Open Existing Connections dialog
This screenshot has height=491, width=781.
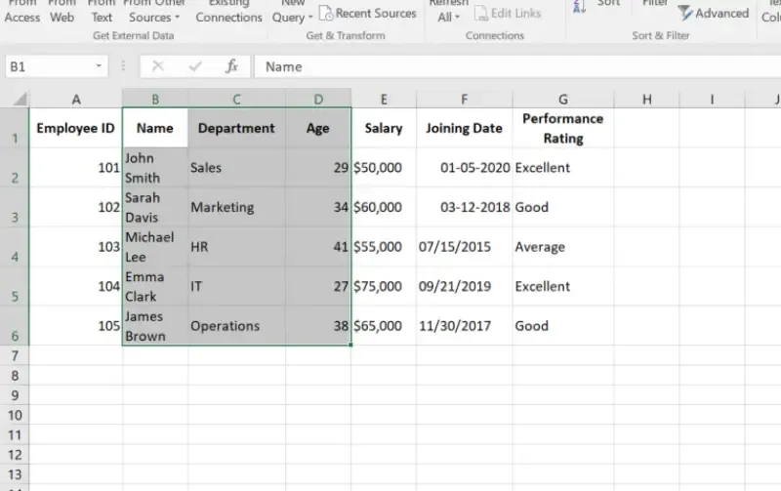228,12
